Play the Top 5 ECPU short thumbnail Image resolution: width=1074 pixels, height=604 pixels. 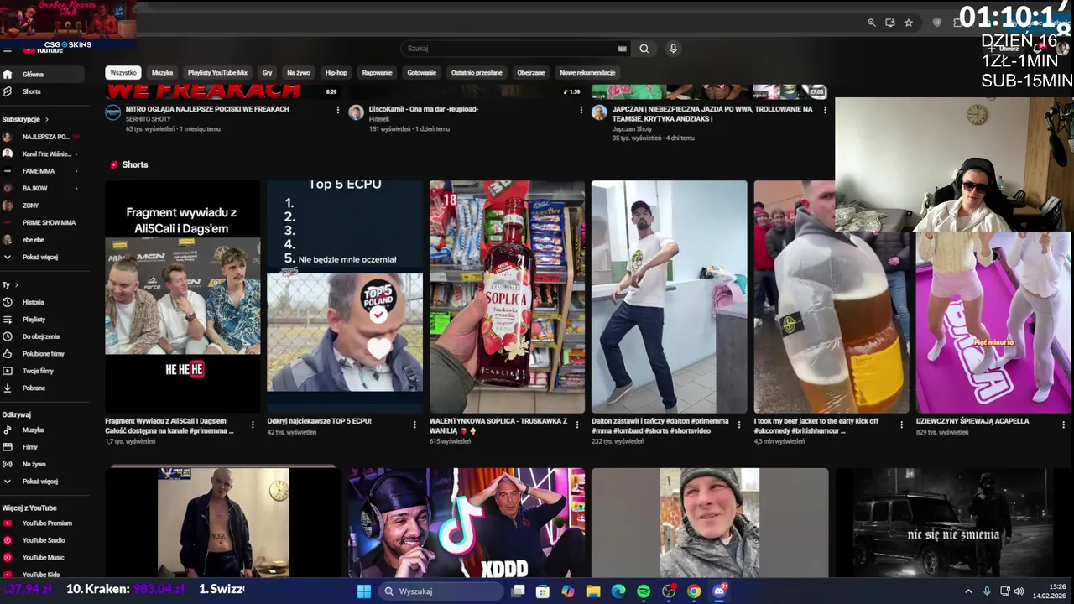pos(345,297)
